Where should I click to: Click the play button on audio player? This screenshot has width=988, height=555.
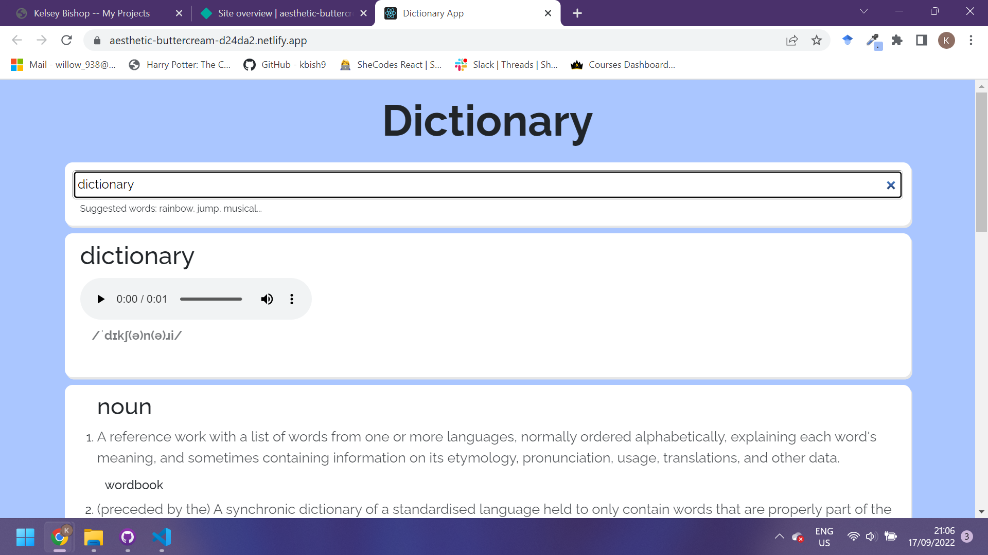[x=100, y=299]
